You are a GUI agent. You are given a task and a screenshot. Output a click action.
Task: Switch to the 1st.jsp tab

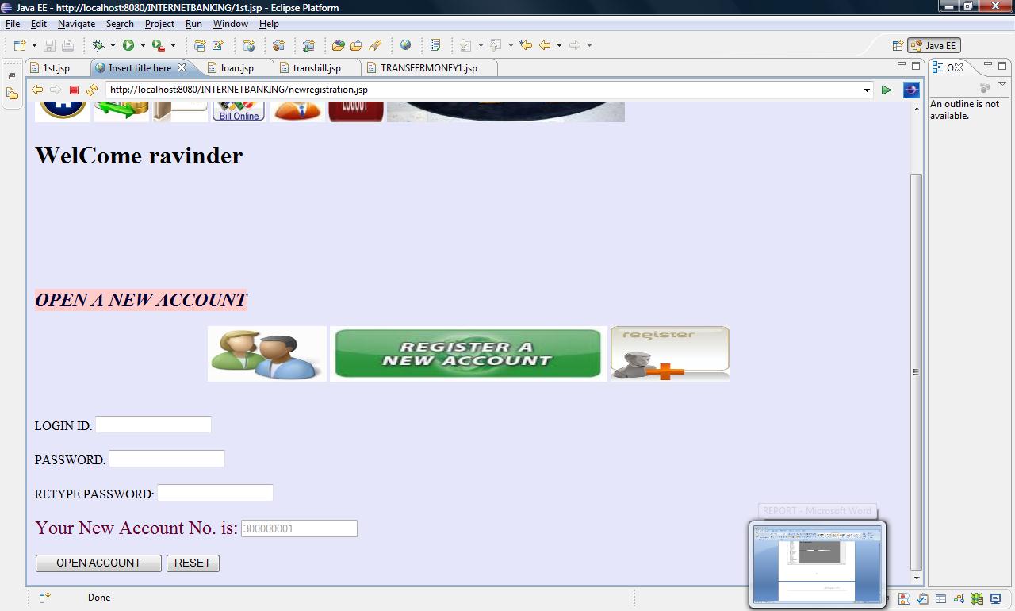click(x=56, y=68)
